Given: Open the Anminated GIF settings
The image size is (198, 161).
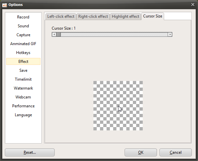Looking at the screenshot, I should click(23, 44).
